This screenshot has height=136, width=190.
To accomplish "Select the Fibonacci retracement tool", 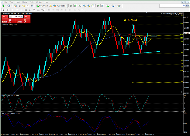I will click(x=38, y=10).
